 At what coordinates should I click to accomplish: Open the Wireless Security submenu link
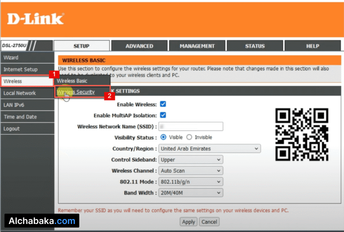(76, 92)
